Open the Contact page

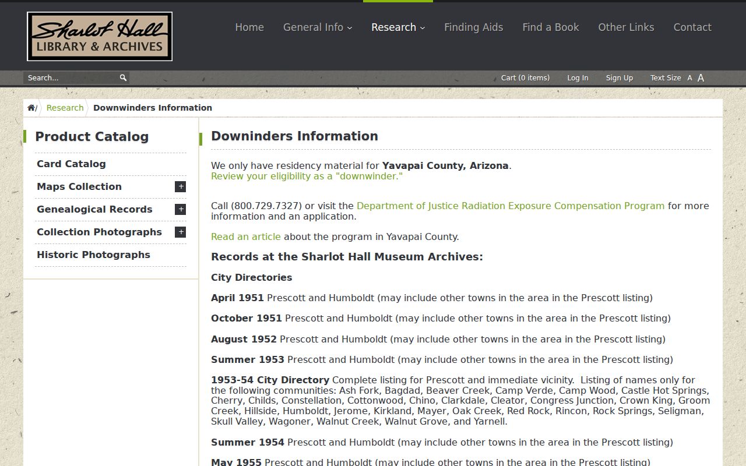coord(692,27)
